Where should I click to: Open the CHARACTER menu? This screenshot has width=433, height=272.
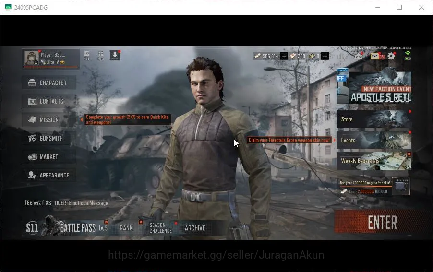tap(49, 83)
